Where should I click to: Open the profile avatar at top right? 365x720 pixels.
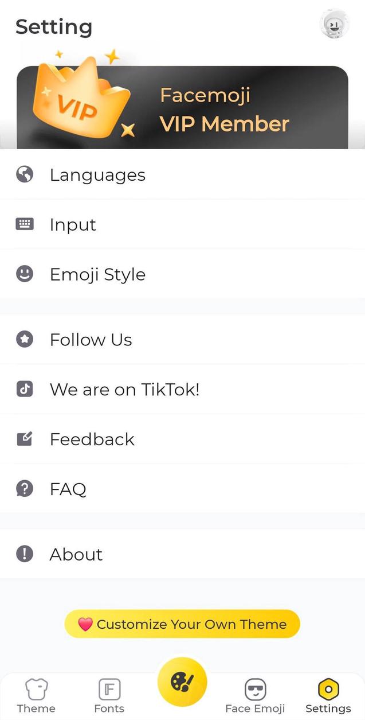pyautogui.click(x=334, y=24)
